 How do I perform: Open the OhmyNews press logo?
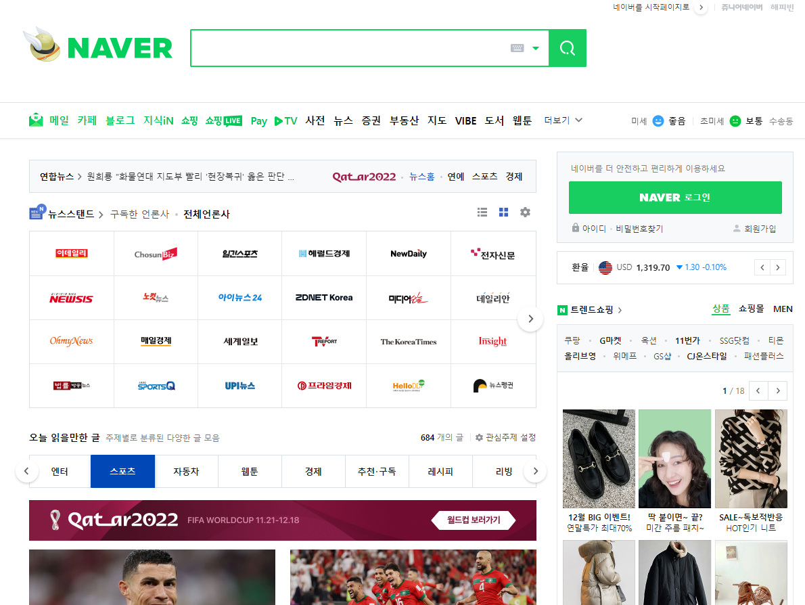coord(71,341)
